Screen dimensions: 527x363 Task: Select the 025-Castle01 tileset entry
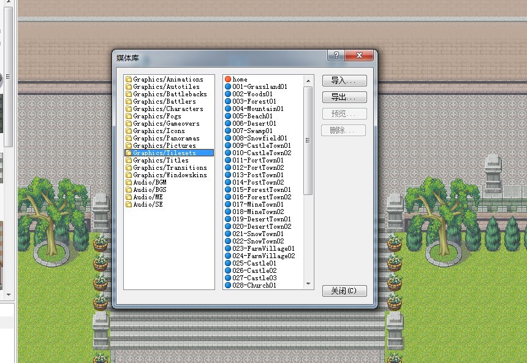pyautogui.click(x=254, y=263)
